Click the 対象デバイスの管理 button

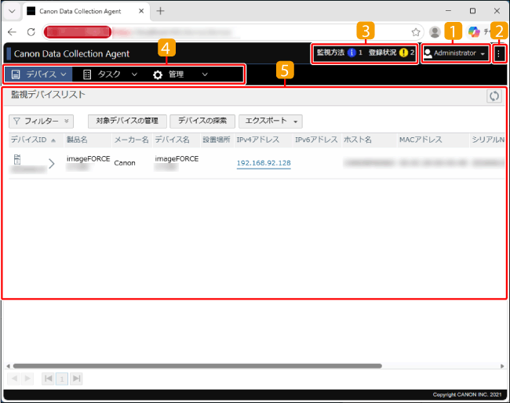127,122
